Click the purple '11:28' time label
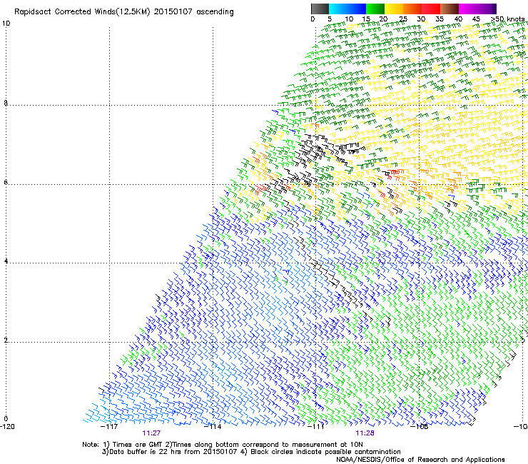The width and height of the screenshot is (528, 464). (x=365, y=433)
